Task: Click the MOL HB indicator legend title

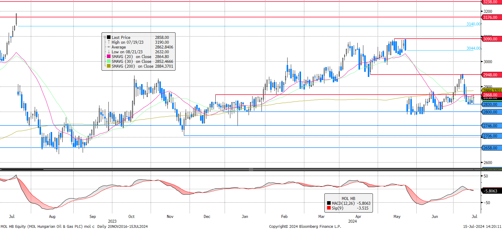Action: coord(348,198)
